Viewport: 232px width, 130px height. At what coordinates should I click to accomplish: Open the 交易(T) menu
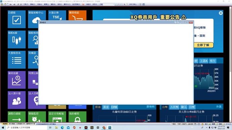coord(26,4)
